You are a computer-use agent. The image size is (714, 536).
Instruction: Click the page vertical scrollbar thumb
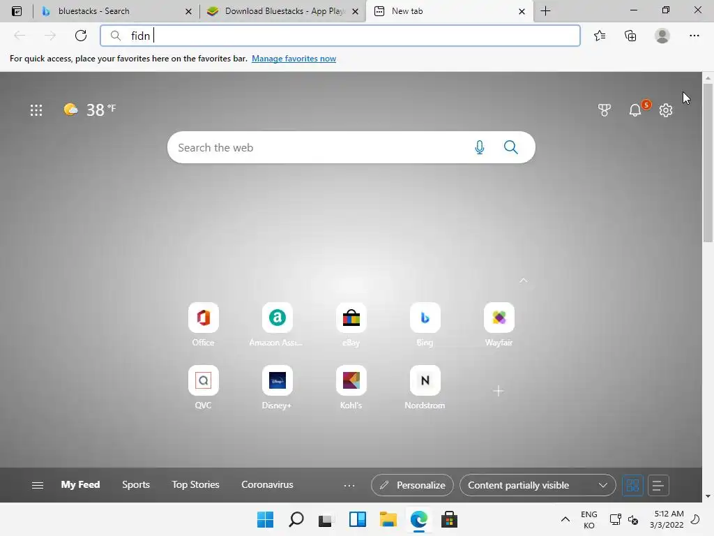708,163
